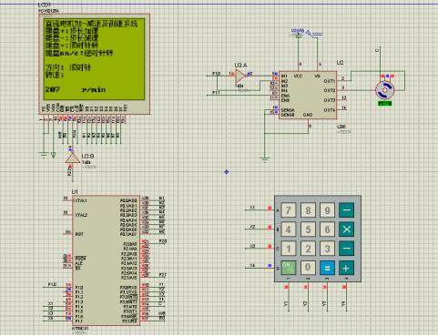Select the LCD1 graphic display screen
The height and width of the screenshot is (336, 438).
(x=95, y=58)
